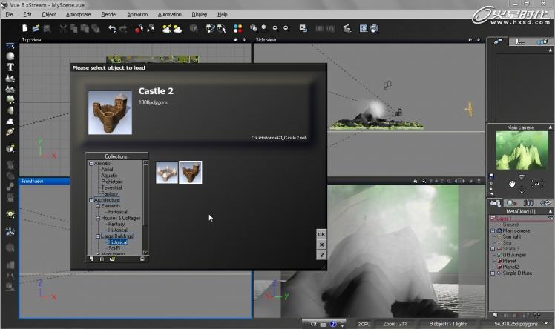
Task: Select Planet2 in layer list
Action: pyautogui.click(x=510, y=267)
